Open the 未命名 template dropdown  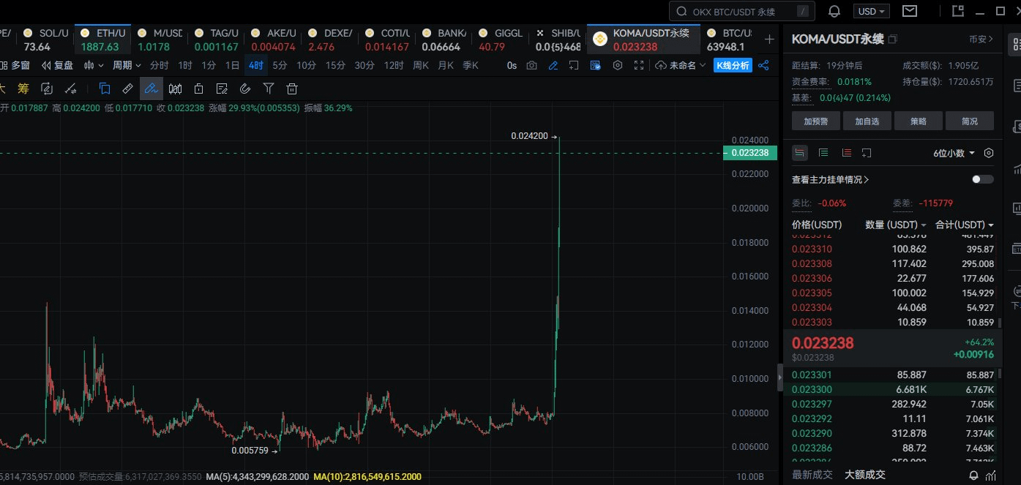[x=681, y=65]
